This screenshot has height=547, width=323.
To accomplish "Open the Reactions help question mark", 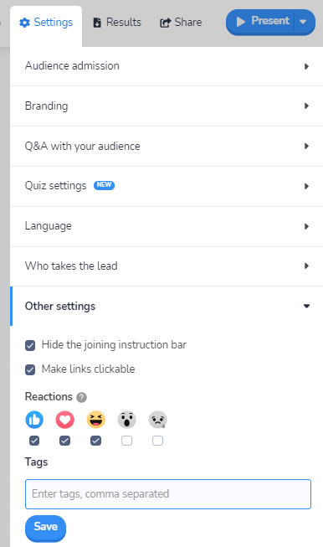I will (81, 397).
